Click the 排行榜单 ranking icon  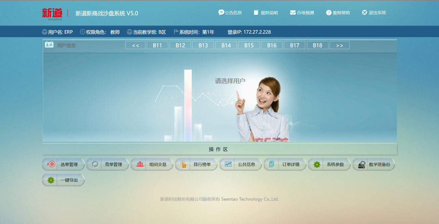(x=184, y=164)
